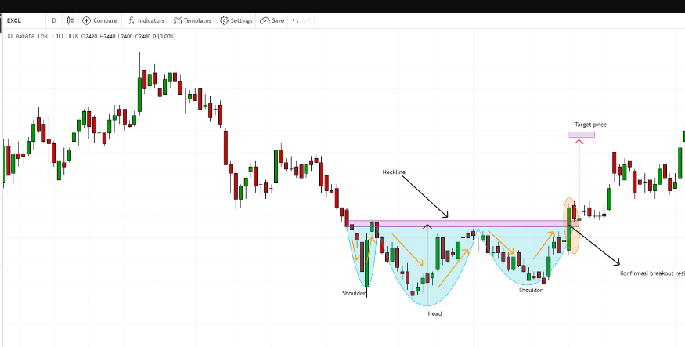Viewport: 685px width, 347px height.
Task: Select the pink Target price box
Action: click(581, 135)
